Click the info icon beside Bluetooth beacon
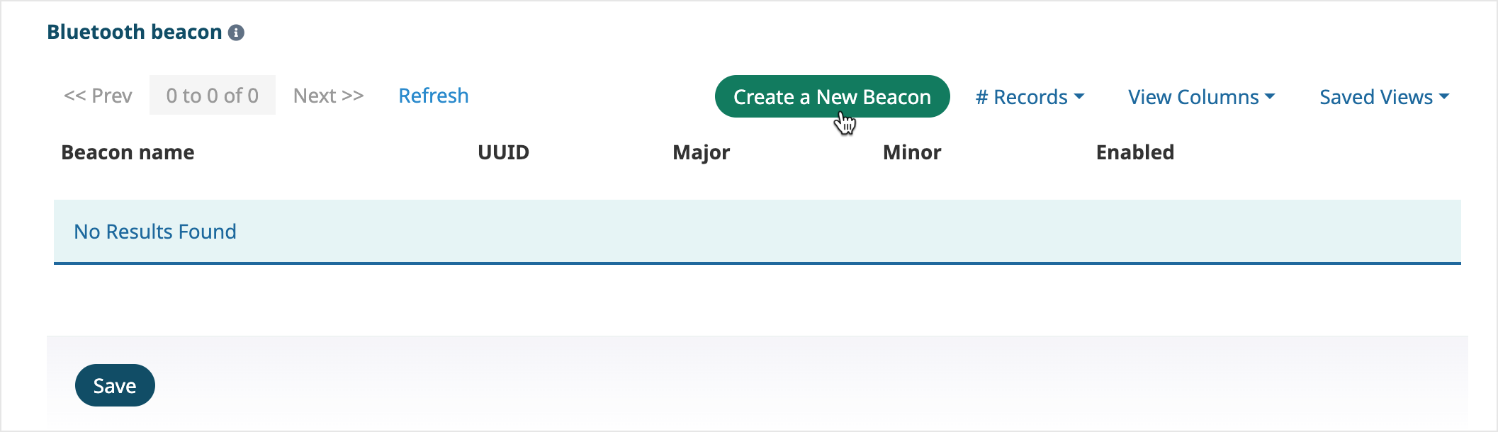 tap(236, 33)
